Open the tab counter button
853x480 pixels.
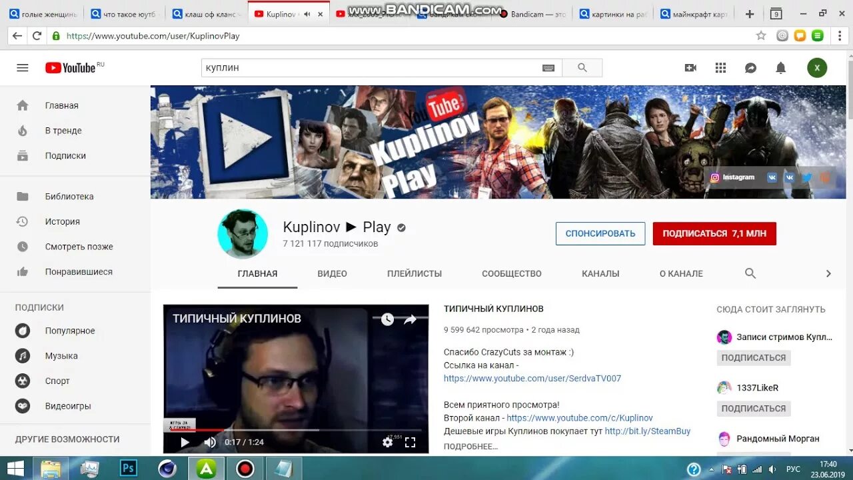[x=776, y=14]
